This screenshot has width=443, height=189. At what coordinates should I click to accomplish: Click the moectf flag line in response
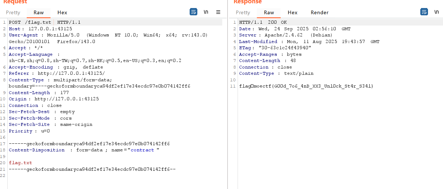point(306,86)
